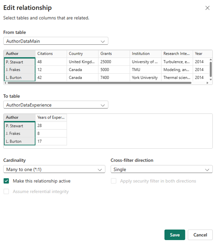This screenshot has height=245, width=217.
Task: Click the cell Modeling, an...
Action: tap(177, 70)
